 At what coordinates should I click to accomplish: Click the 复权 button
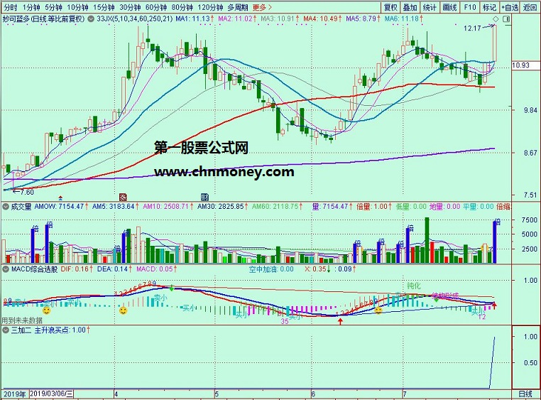click(391, 7)
